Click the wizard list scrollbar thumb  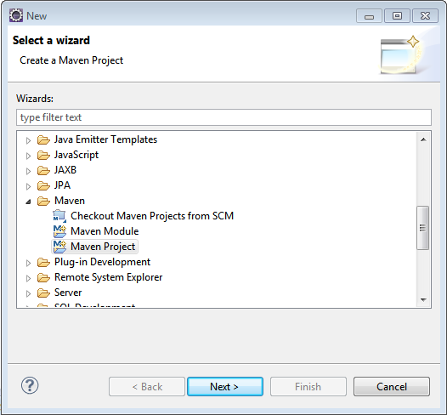(x=422, y=228)
